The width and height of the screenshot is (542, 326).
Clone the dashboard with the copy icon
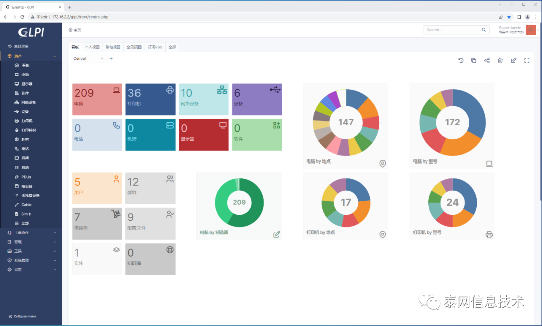(x=474, y=60)
